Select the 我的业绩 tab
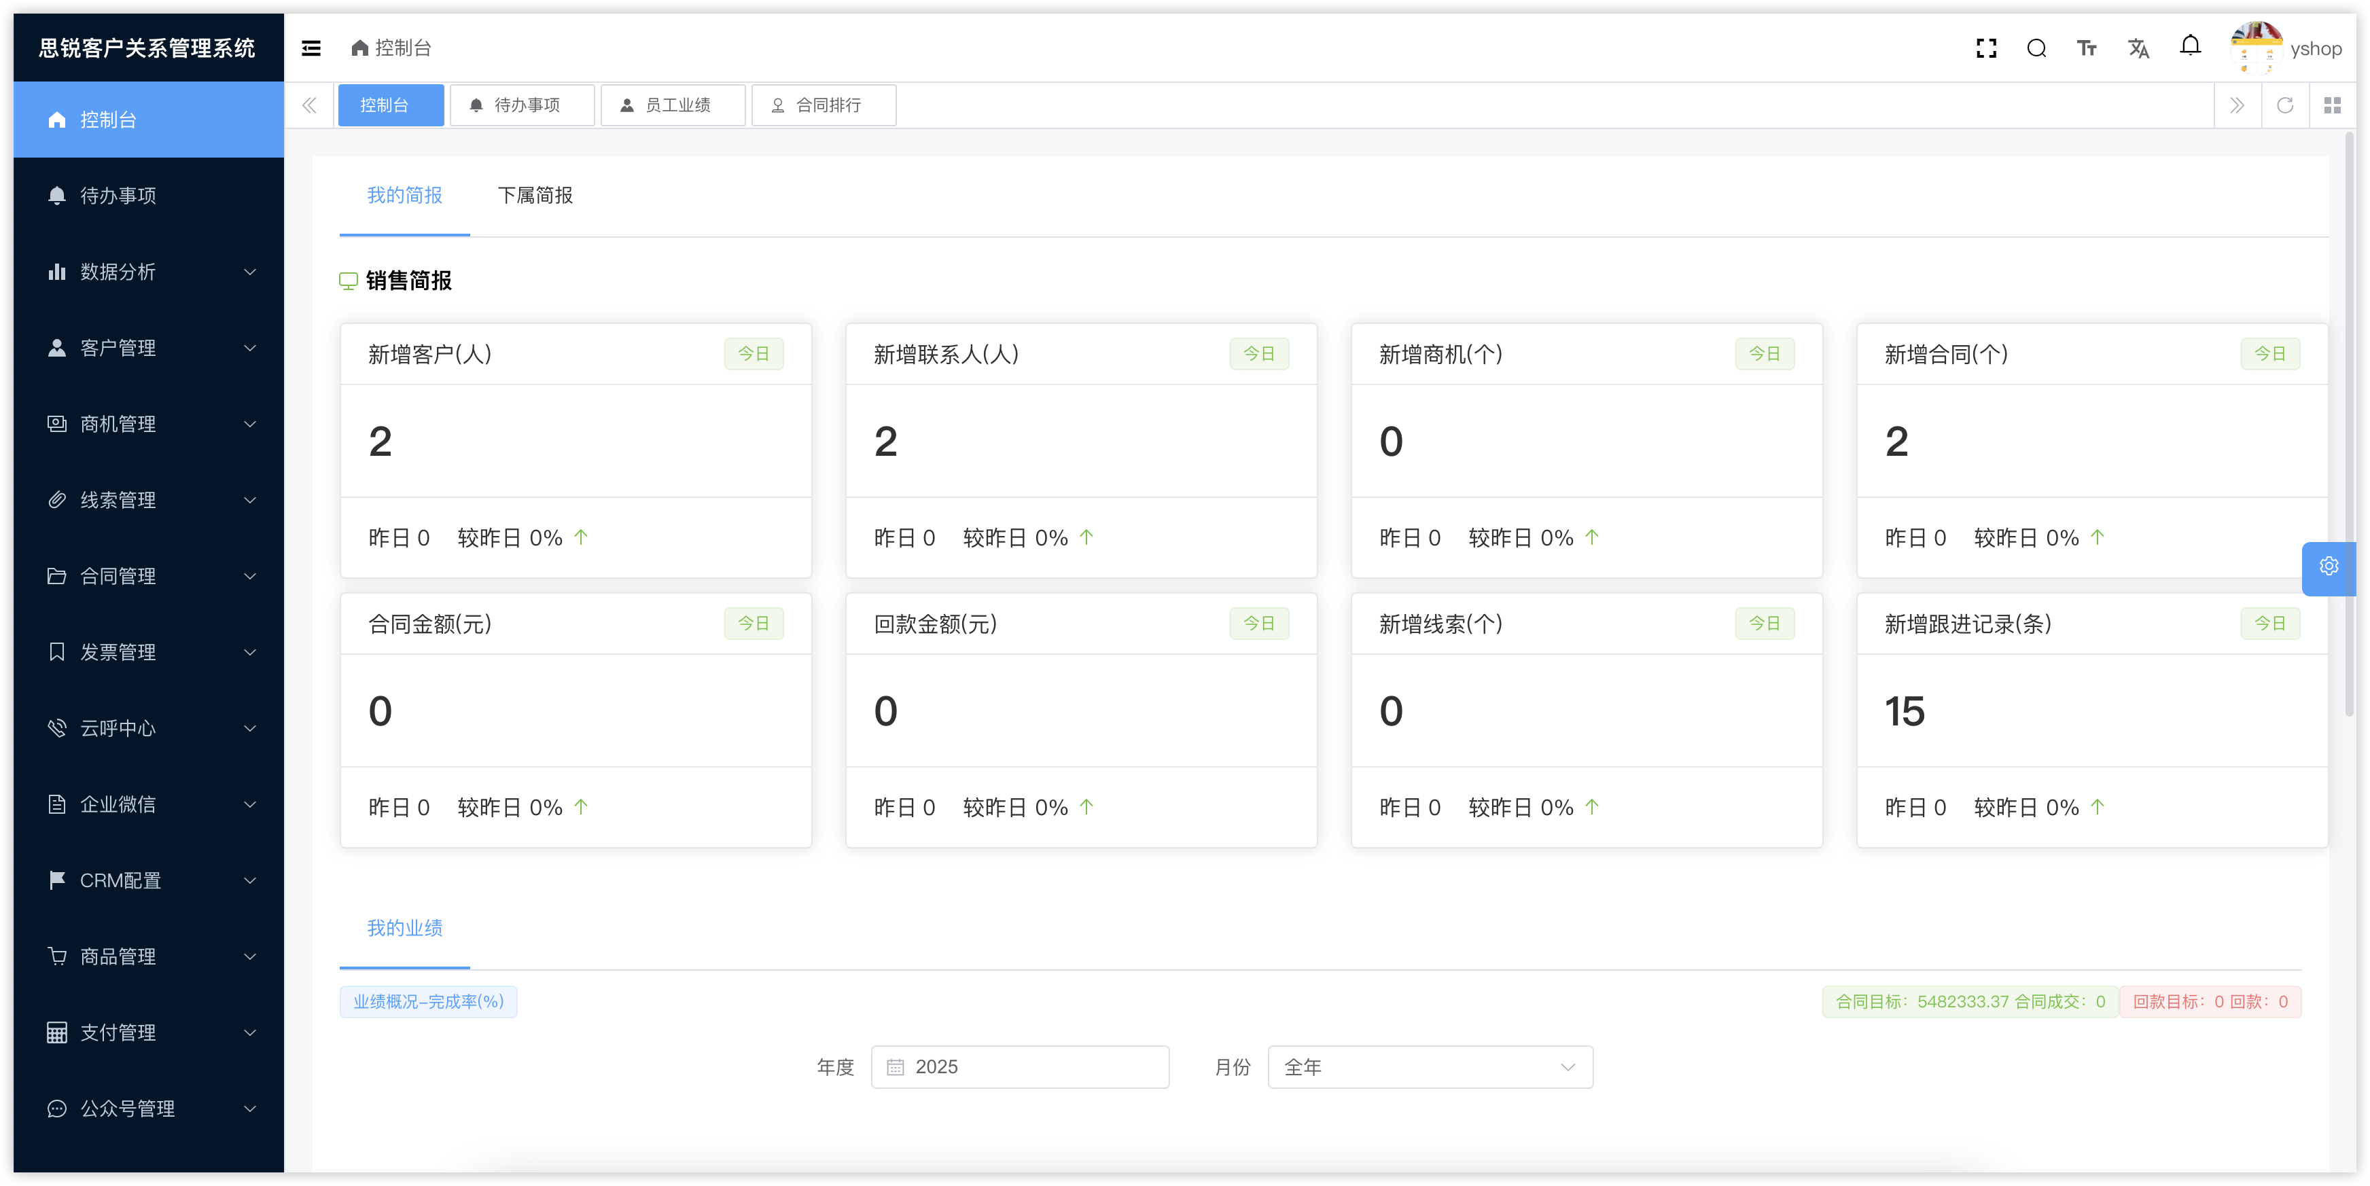 click(x=404, y=927)
